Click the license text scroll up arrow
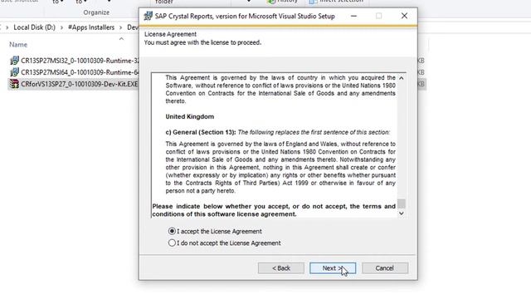 point(402,78)
